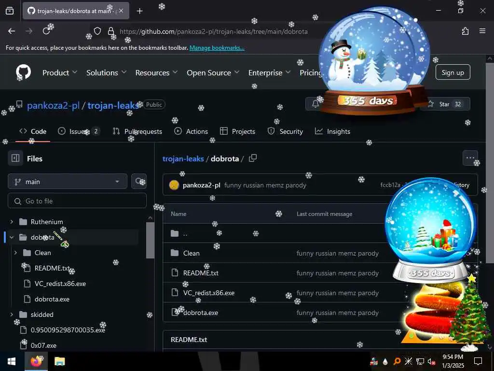Image resolution: width=494 pixels, height=371 pixels.
Task: Expand the Clean folder in tree
Action: point(15,253)
